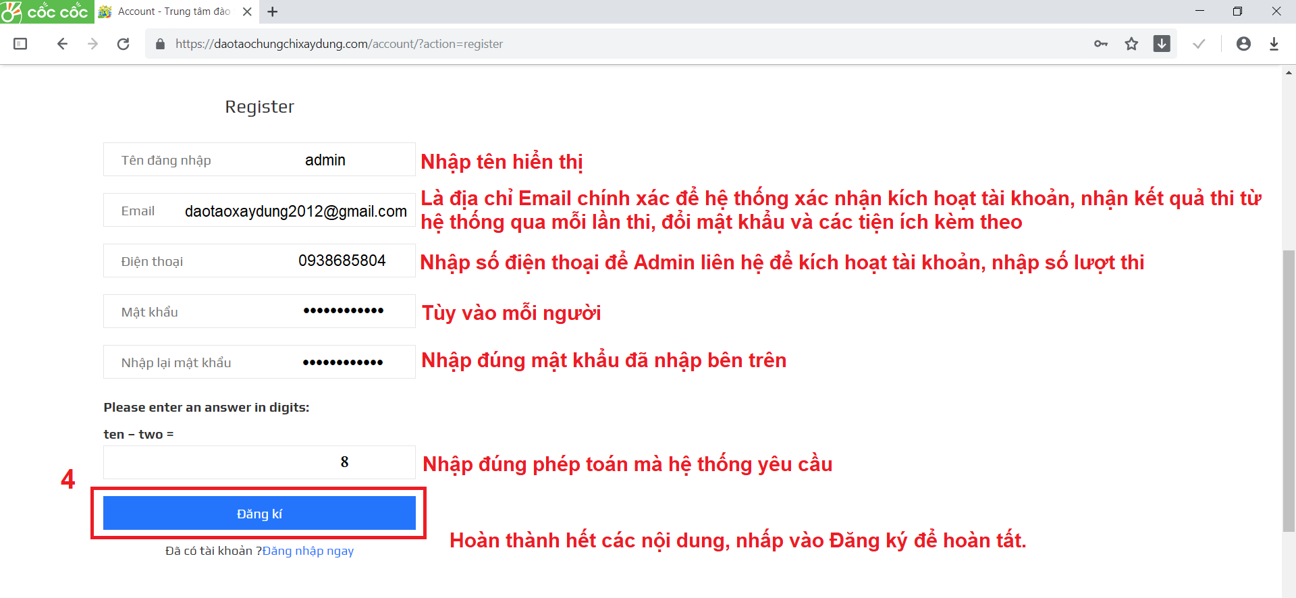Viewport: 1296px width, 598px height.
Task: Click the page vertical scrollbar
Action: [1289, 391]
